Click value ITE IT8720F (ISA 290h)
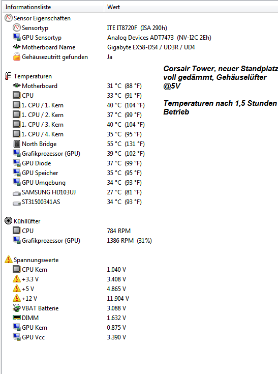 [x=137, y=28]
